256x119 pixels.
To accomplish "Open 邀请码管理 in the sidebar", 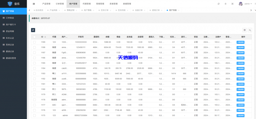I will pos(13,58).
